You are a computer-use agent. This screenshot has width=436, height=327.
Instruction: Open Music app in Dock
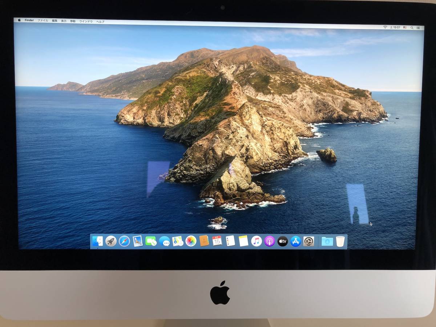257,241
